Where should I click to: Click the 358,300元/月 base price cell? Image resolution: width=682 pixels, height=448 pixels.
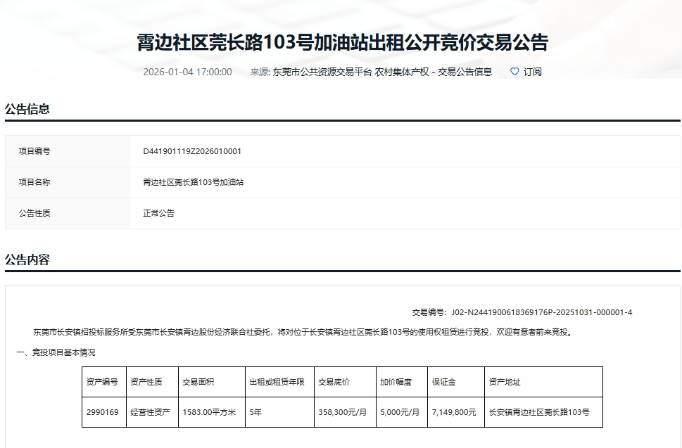343,412
